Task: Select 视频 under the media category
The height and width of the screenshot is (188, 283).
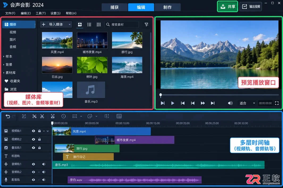Action: [x=13, y=32]
